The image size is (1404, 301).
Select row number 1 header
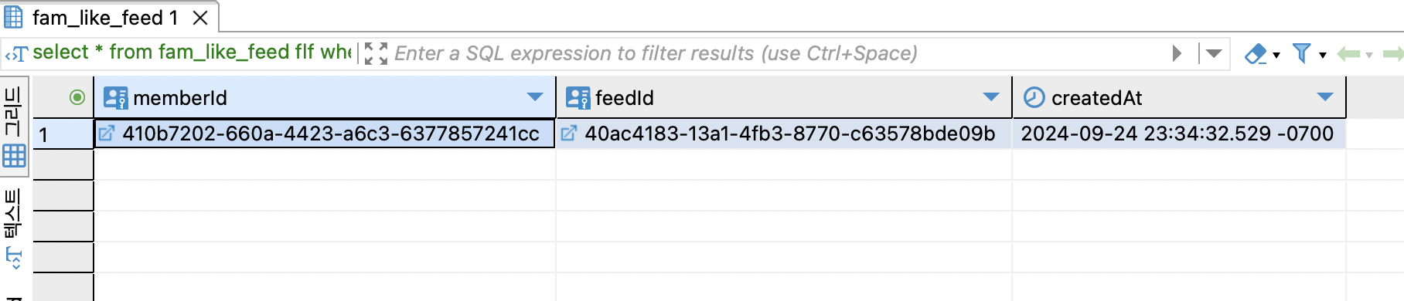tap(63, 134)
